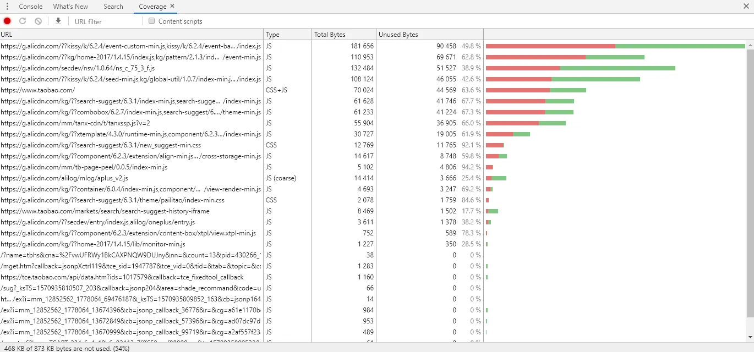Close the Coverage tab with its X
This screenshot has height=352, width=754.
172,6
